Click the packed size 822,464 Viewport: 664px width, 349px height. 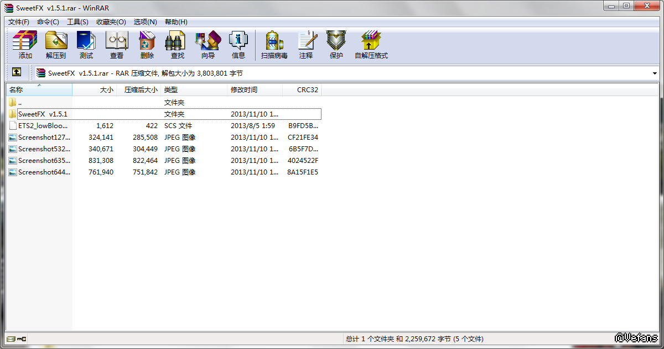point(145,160)
